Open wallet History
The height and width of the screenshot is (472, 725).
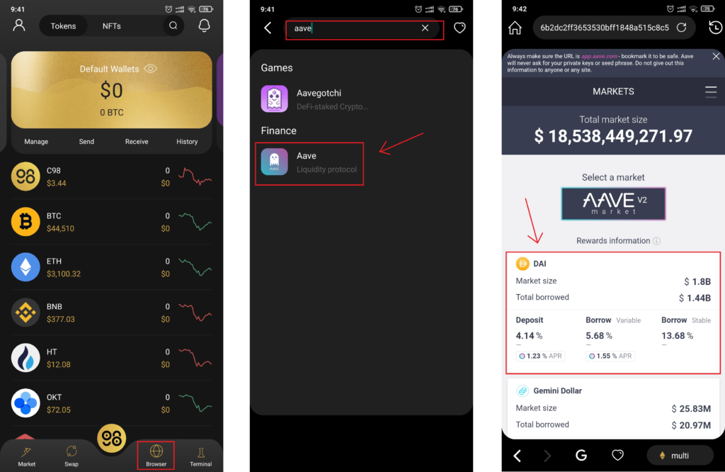(x=187, y=142)
